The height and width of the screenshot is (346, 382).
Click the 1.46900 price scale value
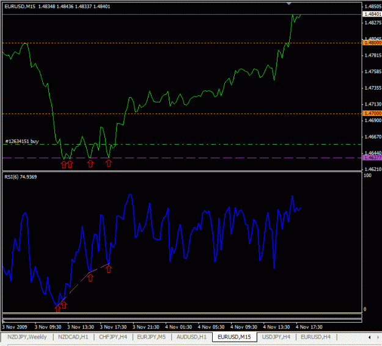373,120
